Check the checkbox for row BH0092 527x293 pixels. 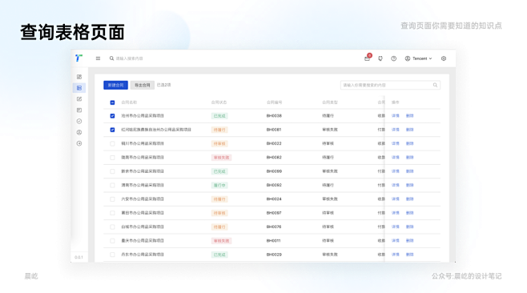[112, 186]
